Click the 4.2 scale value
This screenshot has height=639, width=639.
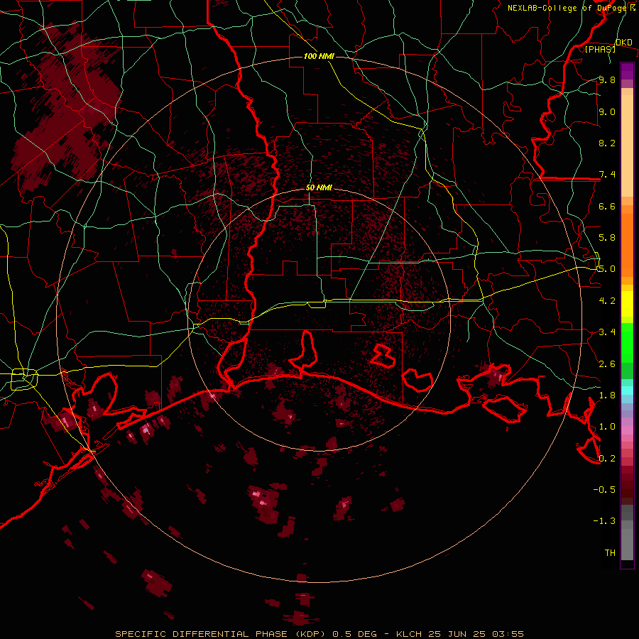pos(607,301)
